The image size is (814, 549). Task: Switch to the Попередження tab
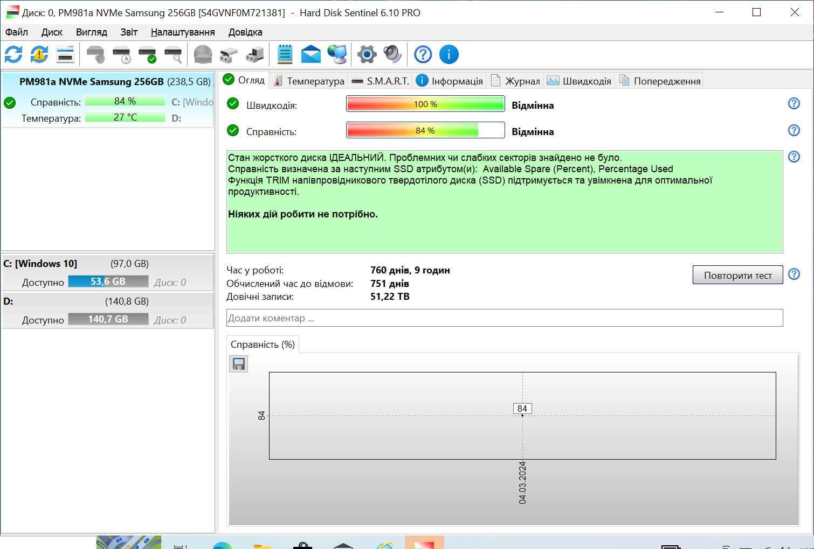tap(660, 81)
